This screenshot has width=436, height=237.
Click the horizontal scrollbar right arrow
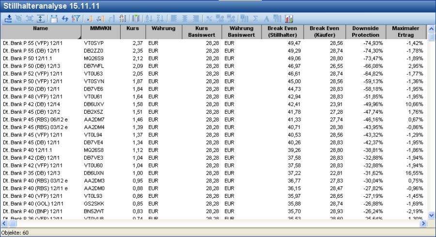coord(422,224)
